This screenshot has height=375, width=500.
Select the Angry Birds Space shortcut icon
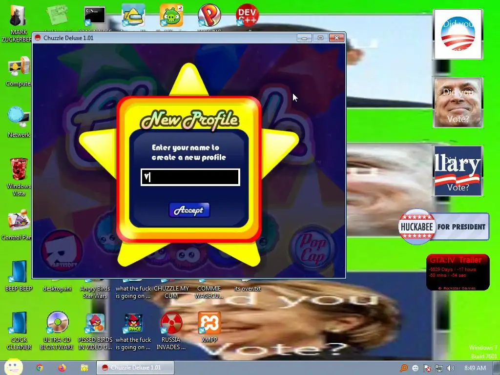point(133,323)
